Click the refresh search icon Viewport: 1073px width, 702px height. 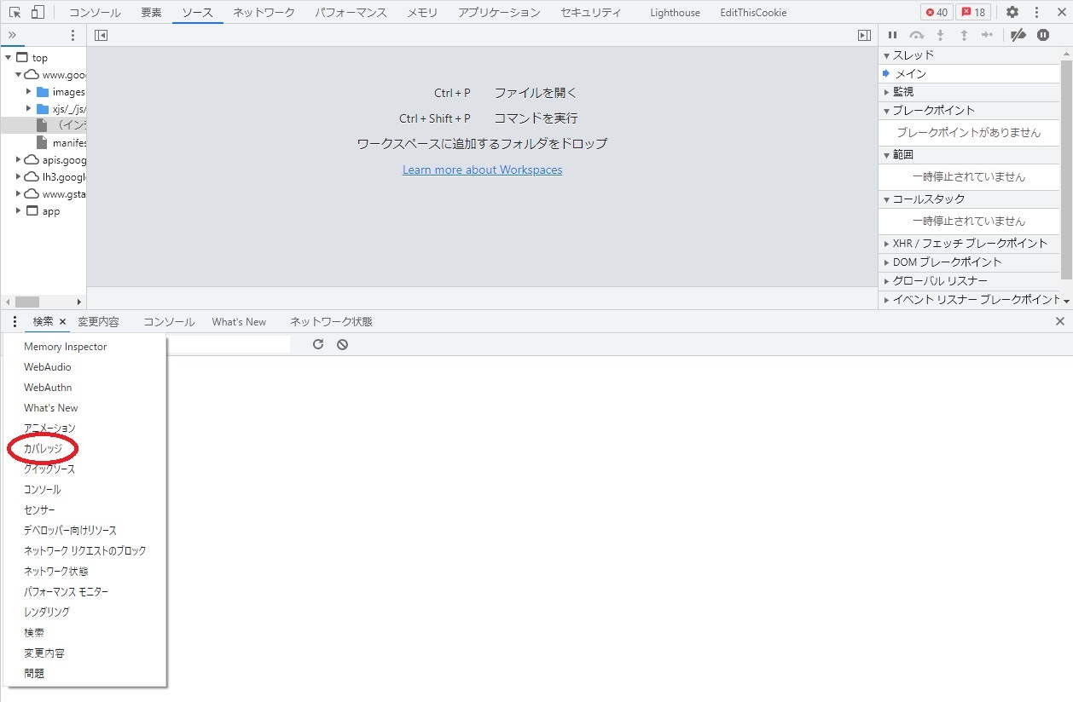pyautogui.click(x=318, y=344)
